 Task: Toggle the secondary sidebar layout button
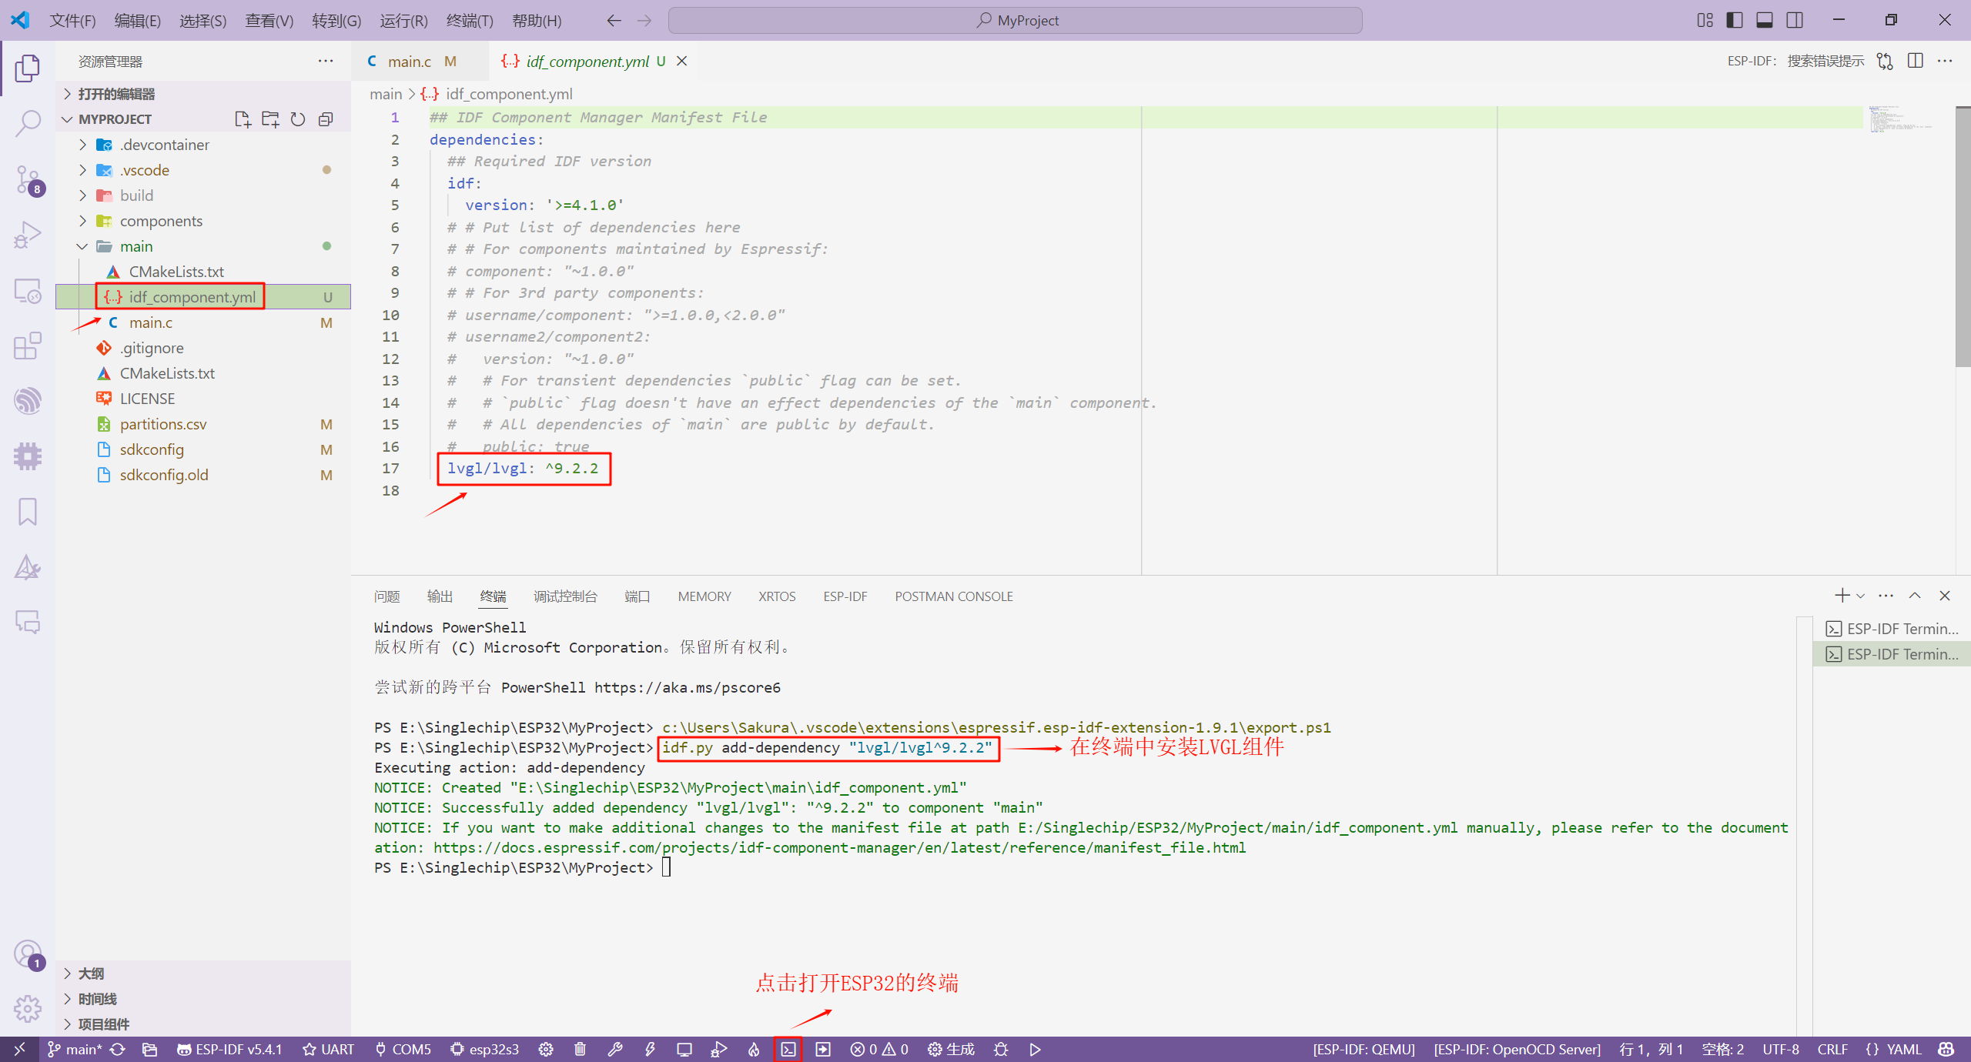click(x=1794, y=20)
